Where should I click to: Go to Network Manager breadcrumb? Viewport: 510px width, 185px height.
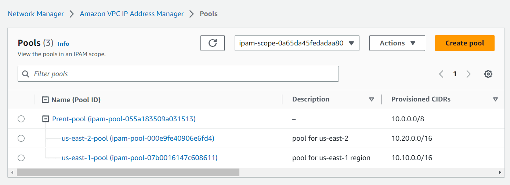36,14
